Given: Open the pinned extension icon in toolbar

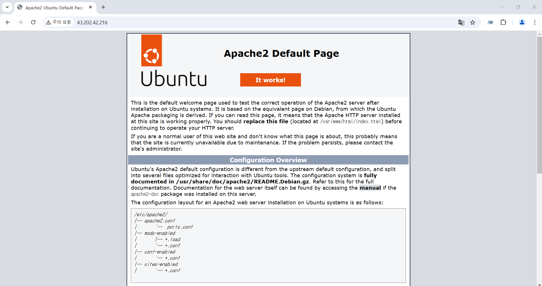Looking at the screenshot, I should [x=491, y=22].
